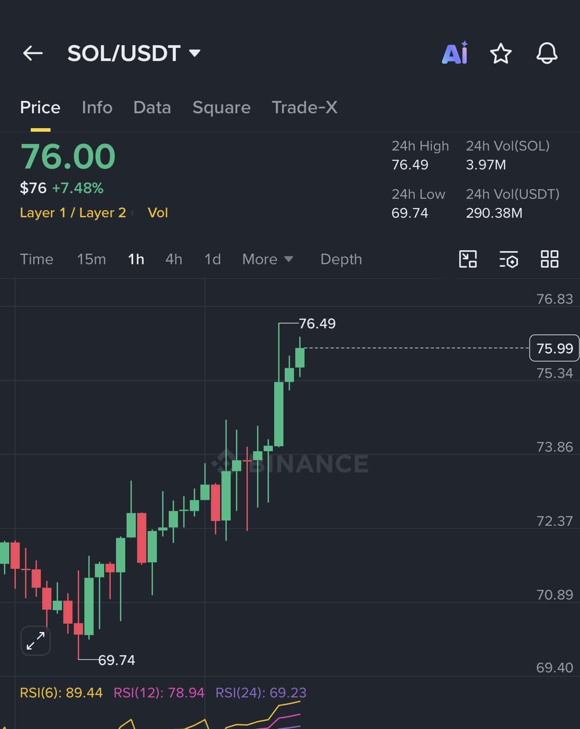Tap the latest green candlestick
This screenshot has width=580, height=729.
pos(300,357)
